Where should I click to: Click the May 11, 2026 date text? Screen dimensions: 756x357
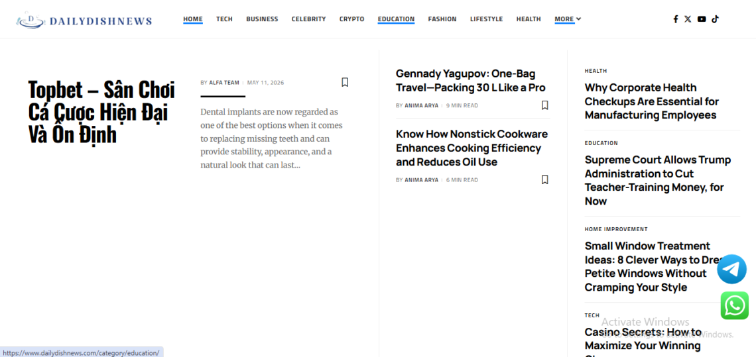pos(266,83)
